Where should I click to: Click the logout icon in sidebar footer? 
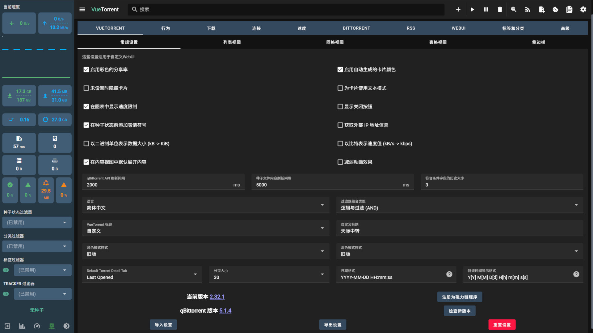click(7, 326)
